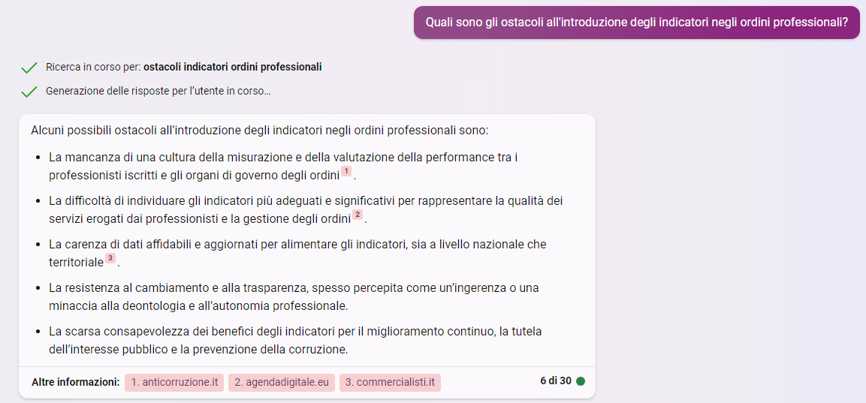Click the bold search query "ostacoli indicatori ordini professionali"
This screenshot has height=403, width=866.
[232, 67]
